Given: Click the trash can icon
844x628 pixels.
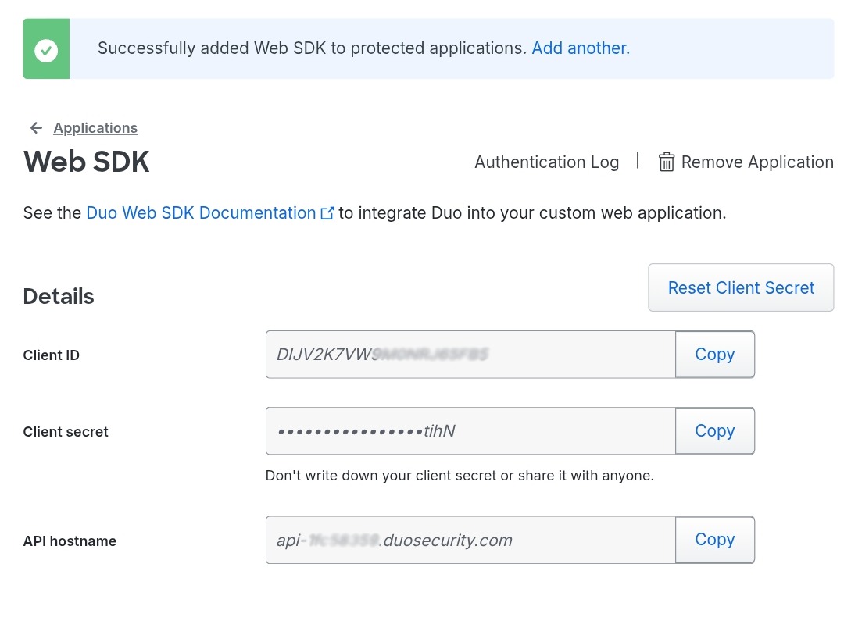Looking at the screenshot, I should 667,162.
